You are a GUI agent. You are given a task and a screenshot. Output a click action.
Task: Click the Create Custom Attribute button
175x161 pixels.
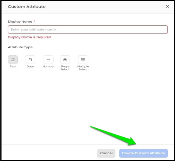[x=143, y=153]
